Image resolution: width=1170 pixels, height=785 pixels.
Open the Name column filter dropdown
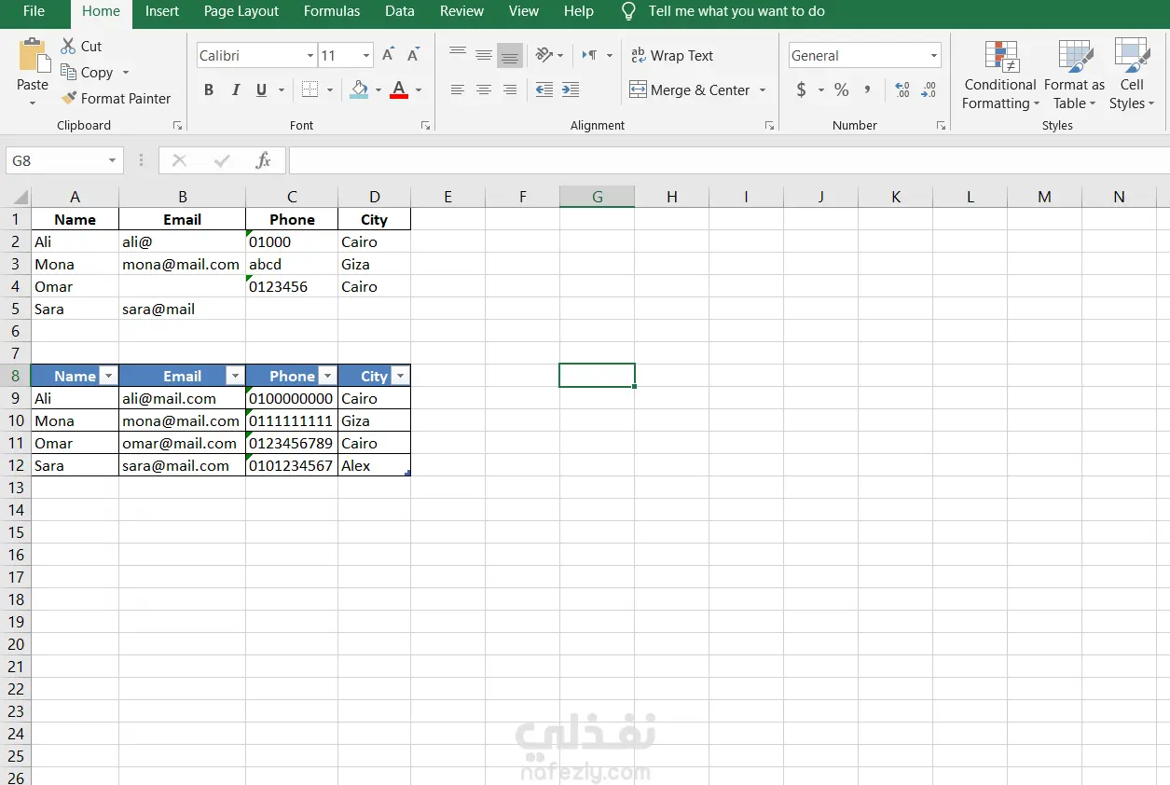[108, 376]
